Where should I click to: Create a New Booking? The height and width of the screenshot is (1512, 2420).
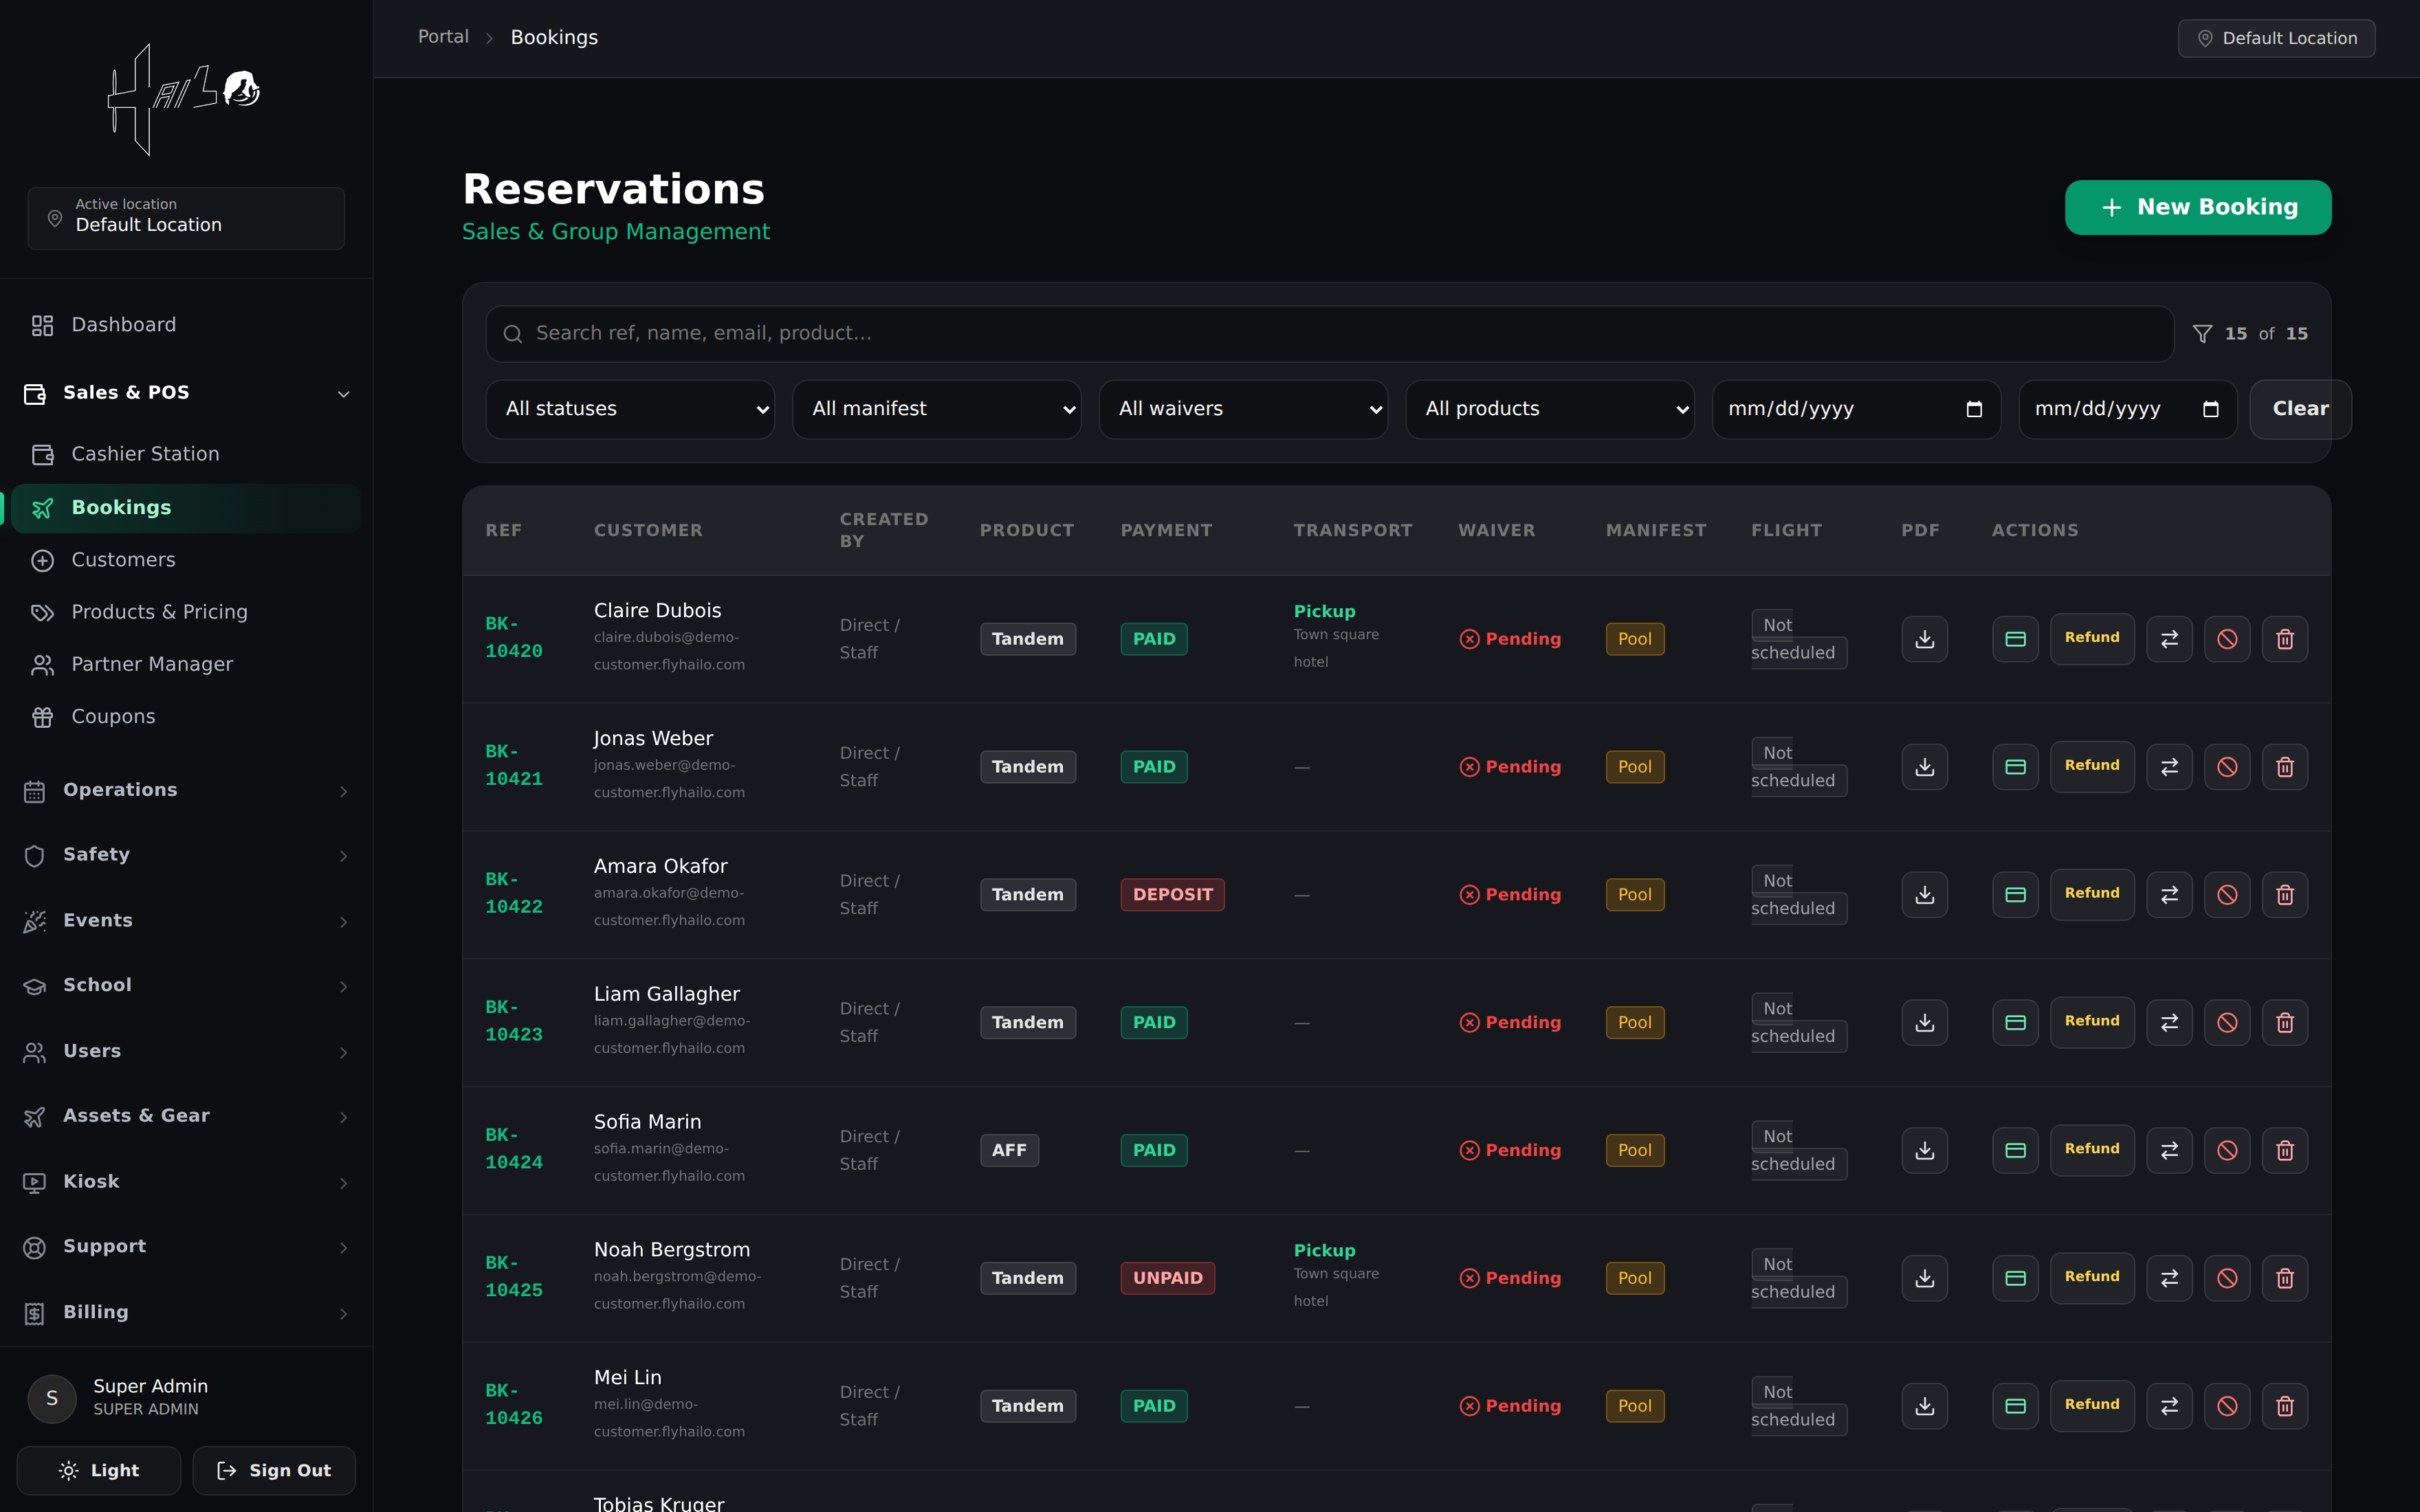(2198, 207)
